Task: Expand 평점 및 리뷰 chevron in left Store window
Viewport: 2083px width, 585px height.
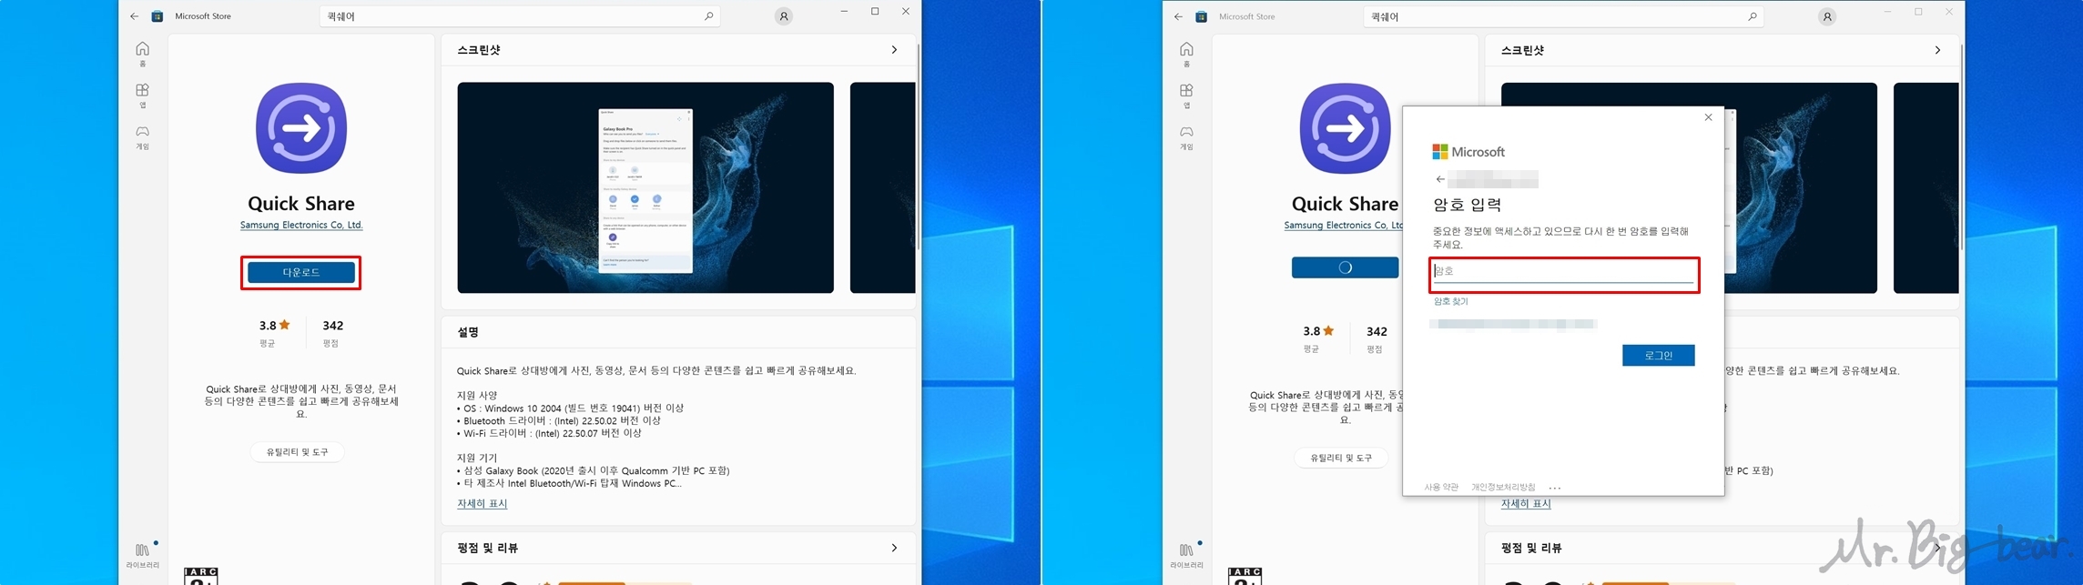Action: pyautogui.click(x=894, y=548)
